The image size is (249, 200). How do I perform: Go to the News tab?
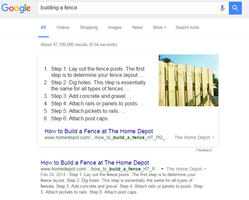coord(137,28)
